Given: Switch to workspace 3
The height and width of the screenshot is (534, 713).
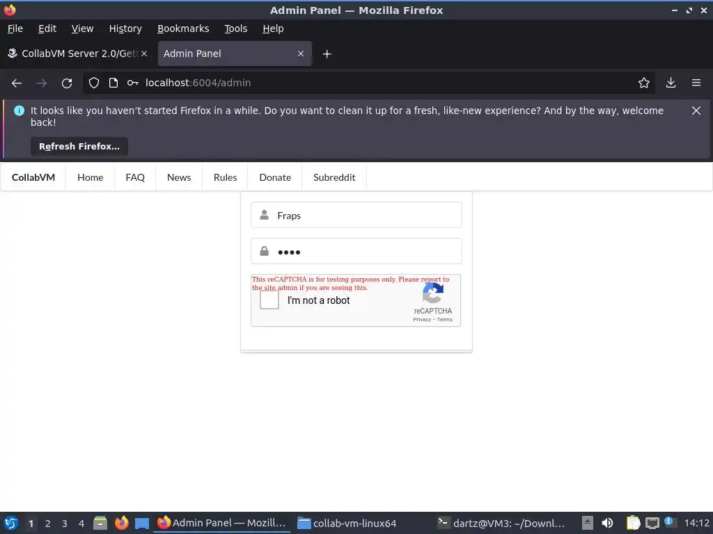Looking at the screenshot, I should click(x=65, y=524).
